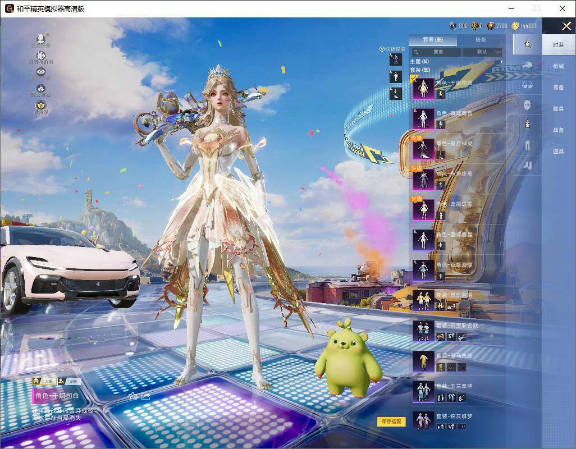The image size is (576, 449).
Task: Select the fifth outfit with white dress
Action: click(423, 210)
